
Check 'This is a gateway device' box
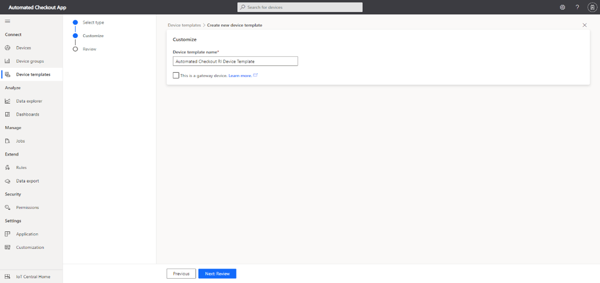[x=176, y=76]
